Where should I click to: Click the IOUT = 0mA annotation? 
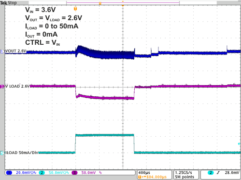tap(42, 35)
